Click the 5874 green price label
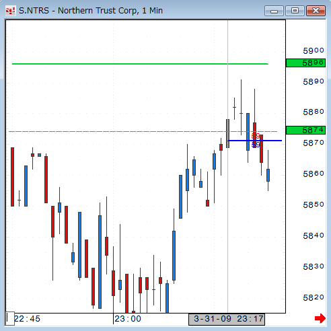Screen dimensions: 331x331 click(x=305, y=130)
